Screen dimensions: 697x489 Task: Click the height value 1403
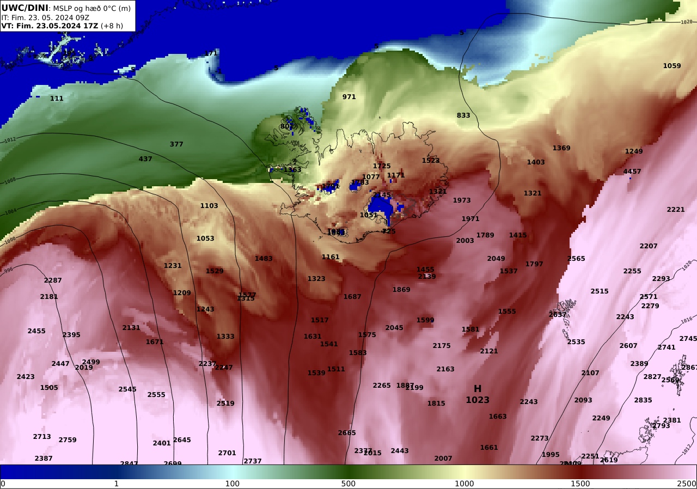point(536,162)
